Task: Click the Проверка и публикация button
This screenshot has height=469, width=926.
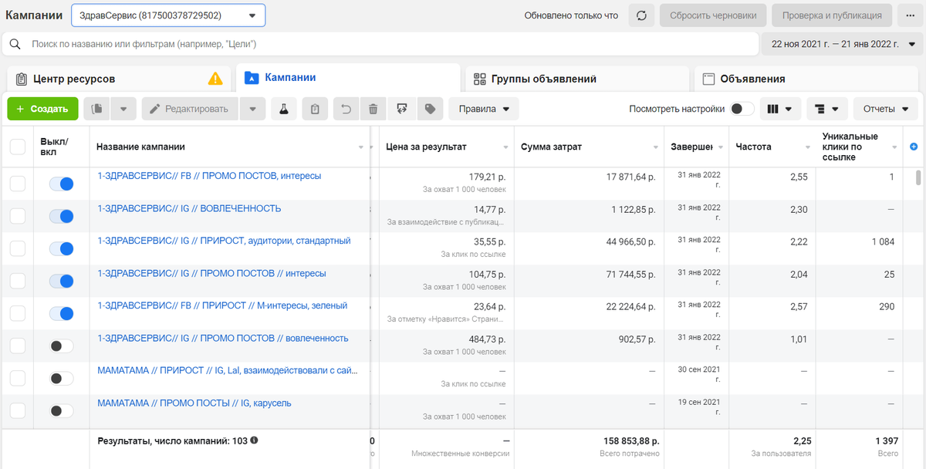Action: click(832, 15)
